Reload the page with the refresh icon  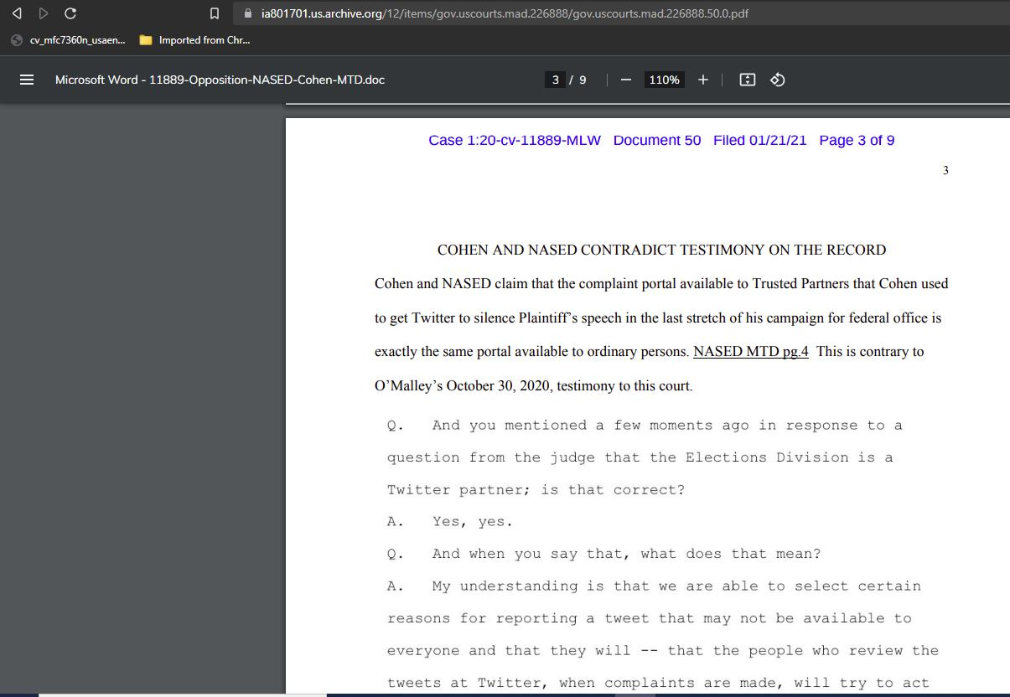[70, 13]
